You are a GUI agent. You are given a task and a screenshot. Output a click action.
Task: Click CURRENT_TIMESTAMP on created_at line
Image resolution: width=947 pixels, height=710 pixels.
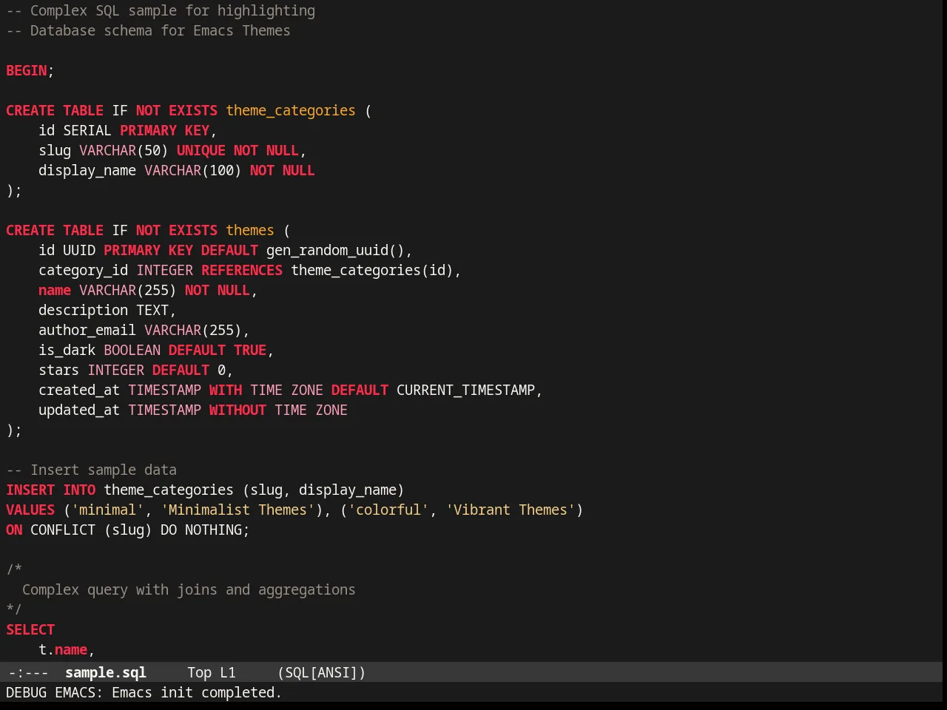coord(465,390)
